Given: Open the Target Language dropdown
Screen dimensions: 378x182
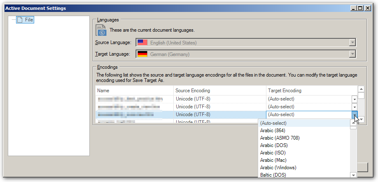Looking at the screenshot, I should tap(352, 54).
